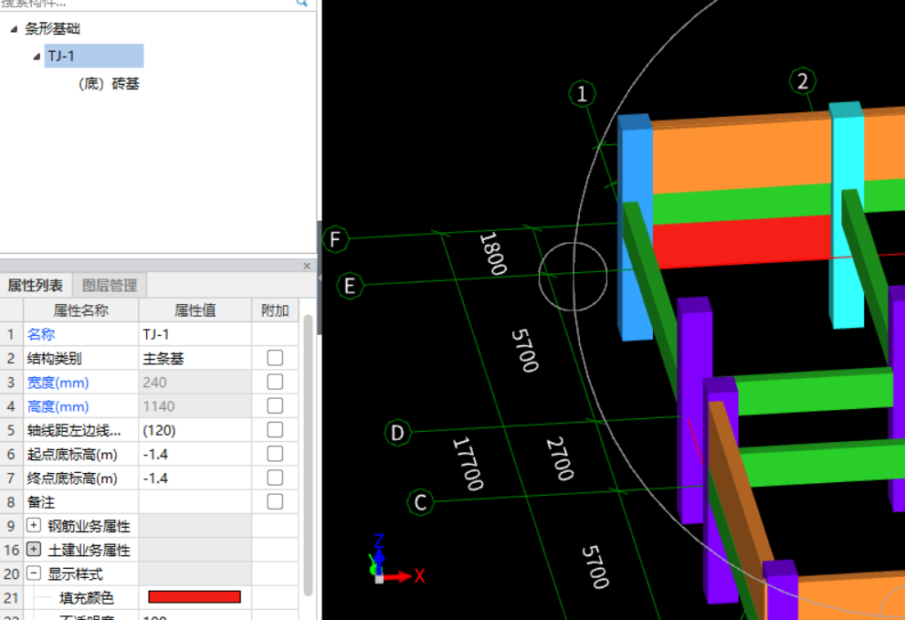905x620 pixels.
Task: Click axis bubble 1 in viewport
Action: pos(582,93)
